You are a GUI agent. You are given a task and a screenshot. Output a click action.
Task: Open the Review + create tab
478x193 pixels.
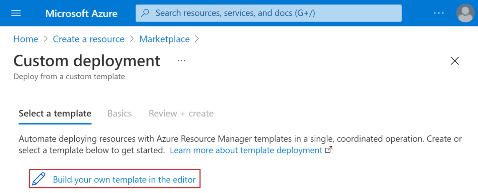point(181,113)
